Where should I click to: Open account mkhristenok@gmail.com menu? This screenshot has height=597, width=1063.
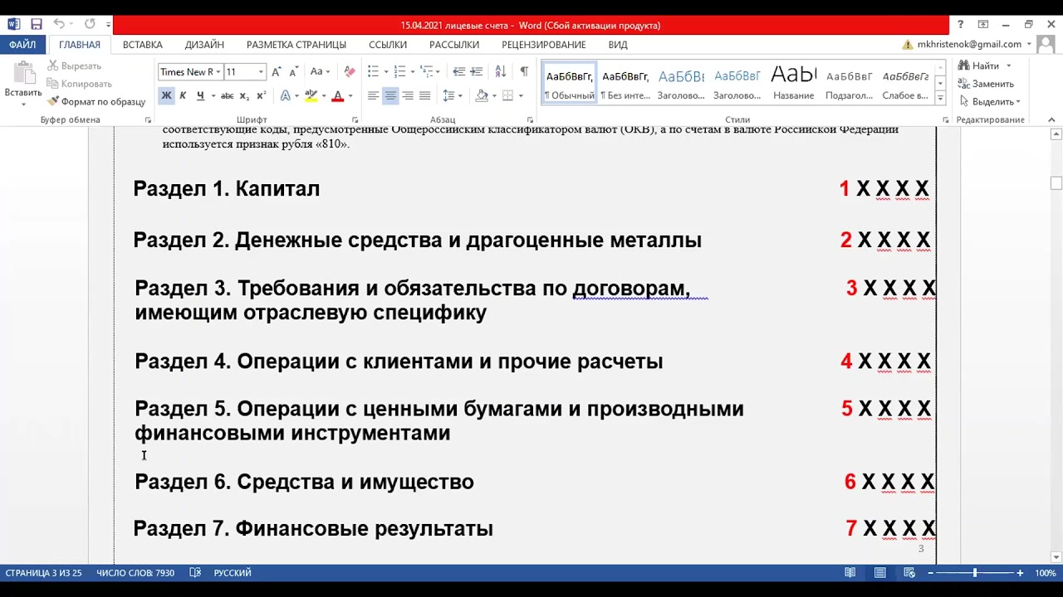[974, 45]
